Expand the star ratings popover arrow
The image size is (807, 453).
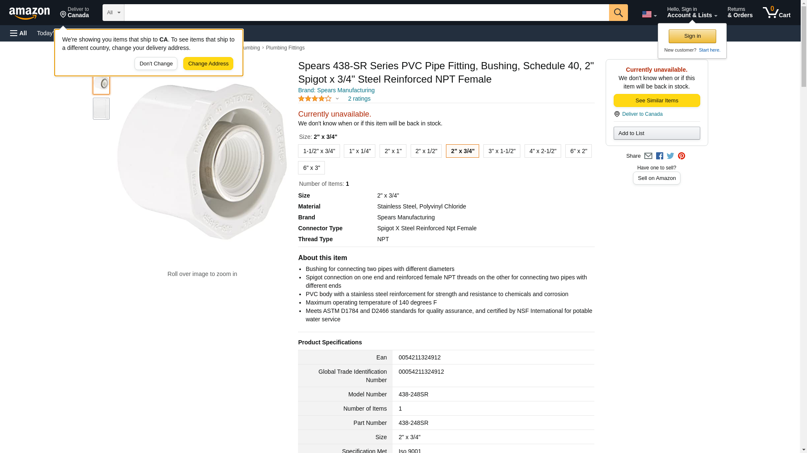click(337, 99)
